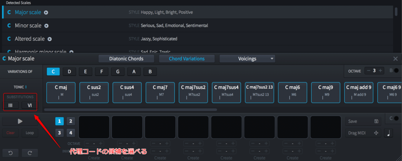Open the Voicings dropdown
This screenshot has width=402, height=161.
(x=247, y=59)
